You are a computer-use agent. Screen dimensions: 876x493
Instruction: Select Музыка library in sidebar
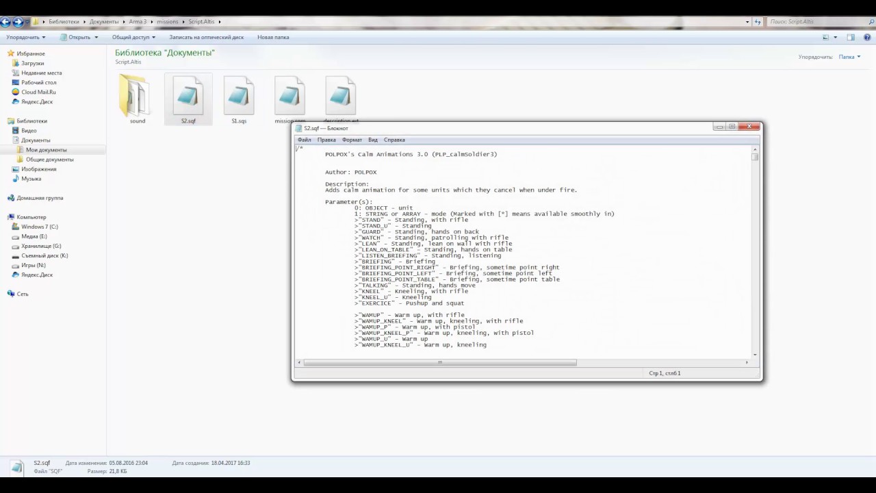(31, 178)
